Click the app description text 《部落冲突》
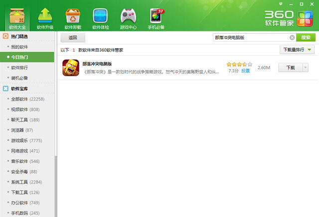The image size is (319, 217). [152, 72]
